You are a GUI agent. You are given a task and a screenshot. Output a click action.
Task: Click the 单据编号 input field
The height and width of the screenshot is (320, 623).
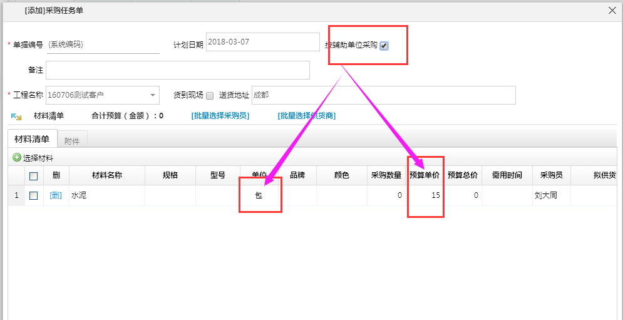tap(103, 45)
